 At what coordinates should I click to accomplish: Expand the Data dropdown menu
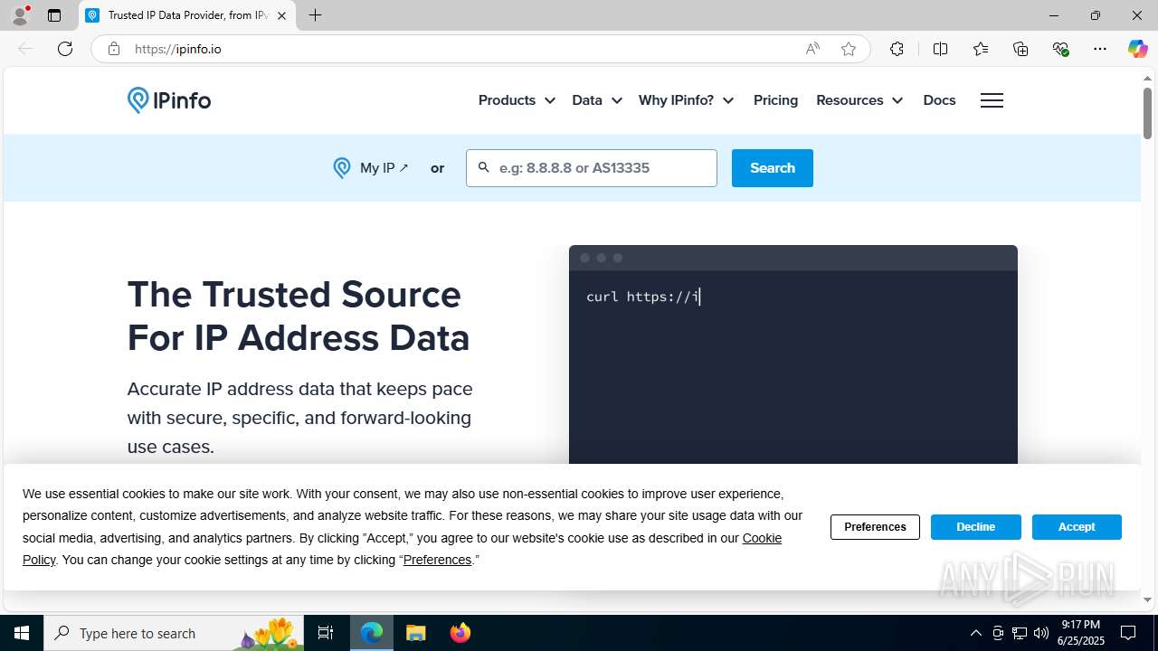[597, 100]
